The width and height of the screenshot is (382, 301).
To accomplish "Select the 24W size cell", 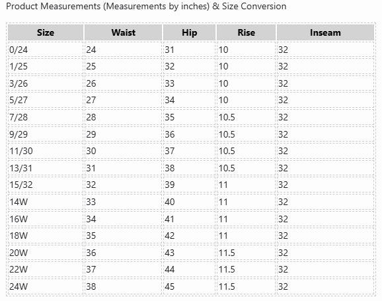I will [x=46, y=286].
